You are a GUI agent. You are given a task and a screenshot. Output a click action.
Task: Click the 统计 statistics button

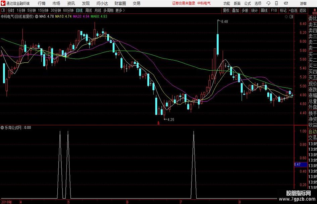[x=254, y=10]
